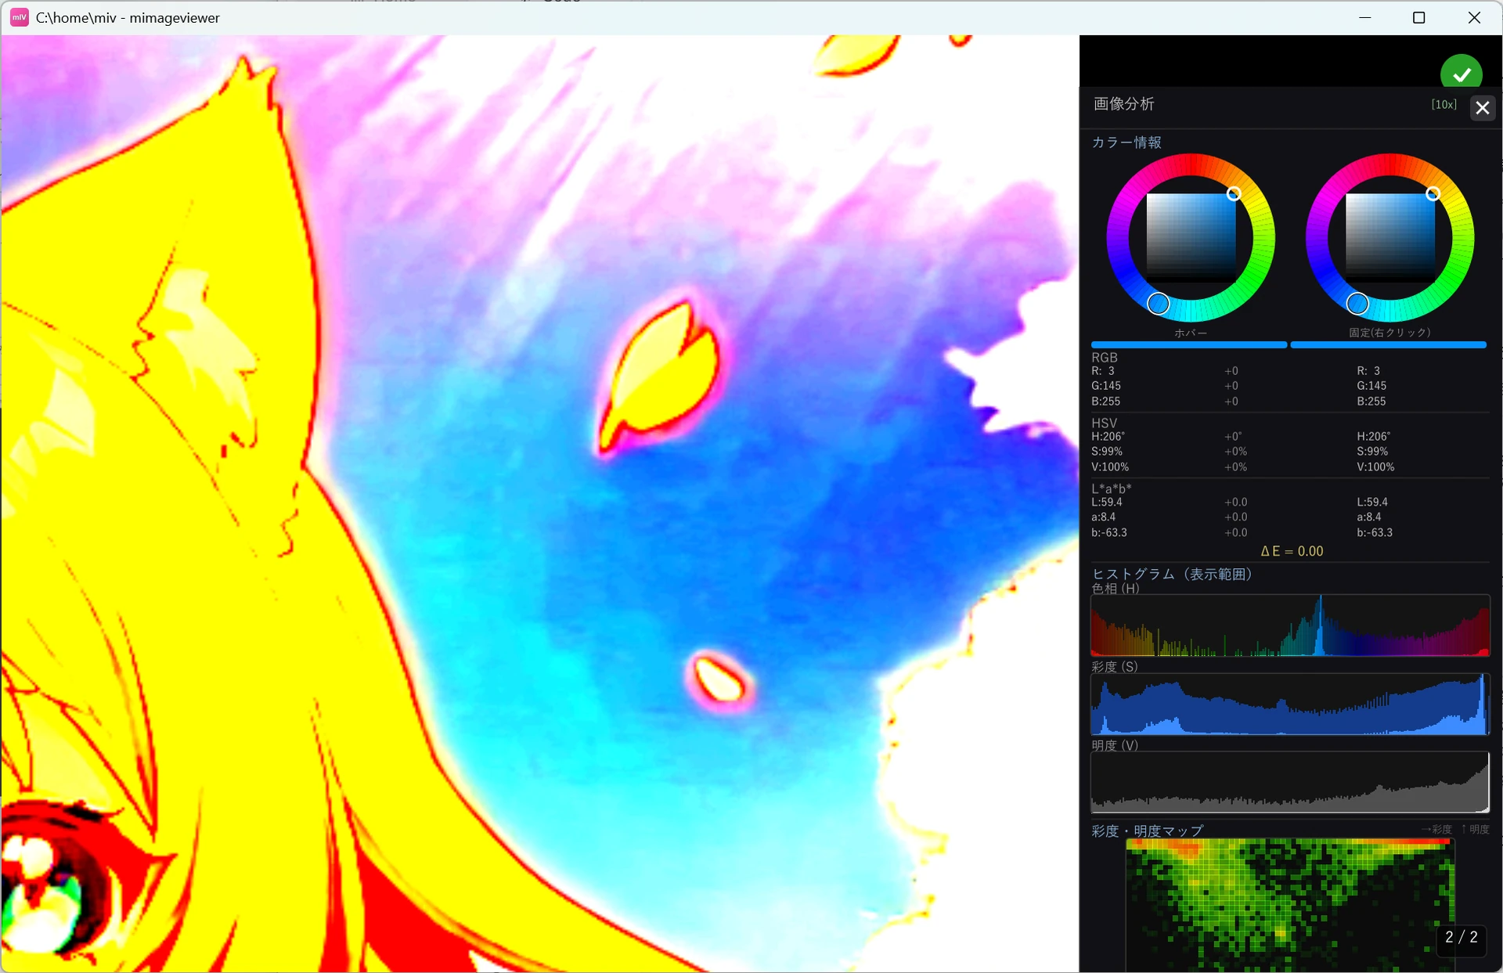Click the hue handle on the ホバー color wheel
This screenshot has height=973, width=1503.
point(1158,303)
